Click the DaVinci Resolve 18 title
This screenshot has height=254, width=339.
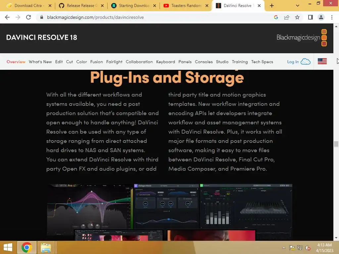41,37
